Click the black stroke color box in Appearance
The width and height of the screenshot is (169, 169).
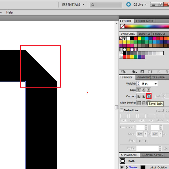(143, 167)
